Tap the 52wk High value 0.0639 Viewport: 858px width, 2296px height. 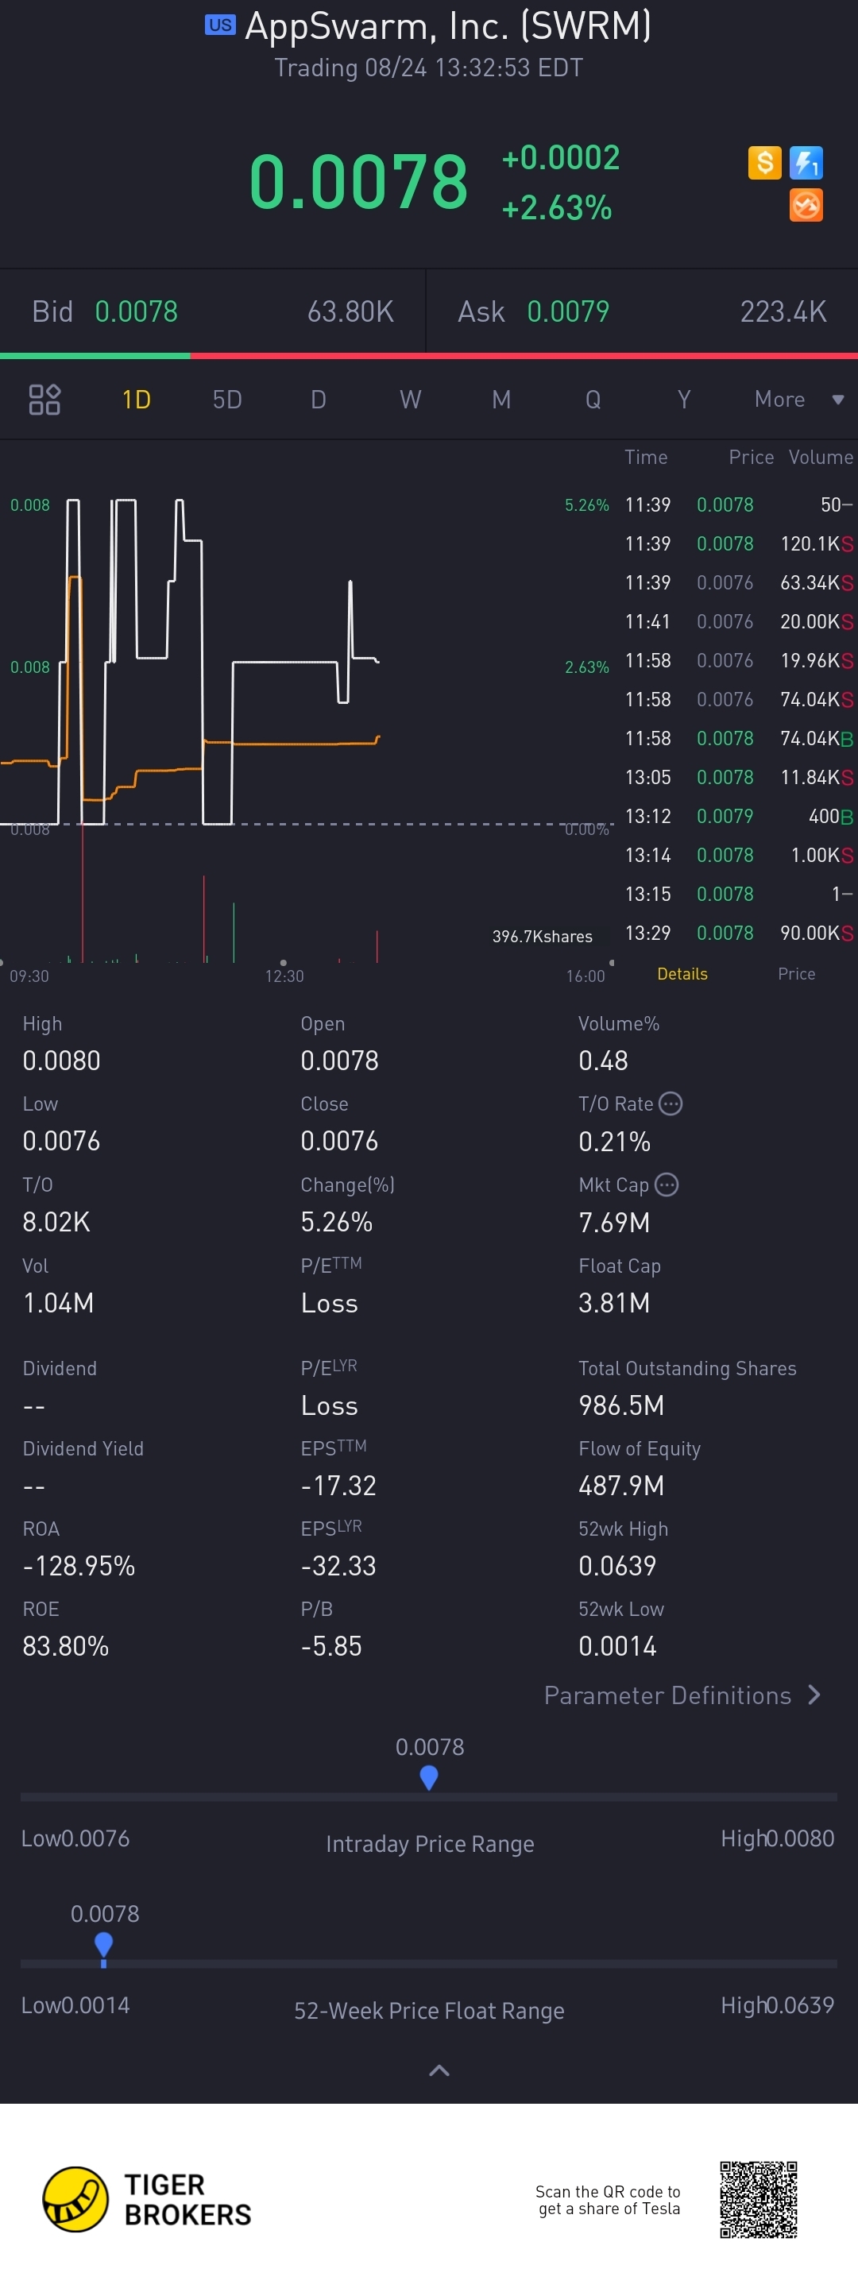[617, 1566]
